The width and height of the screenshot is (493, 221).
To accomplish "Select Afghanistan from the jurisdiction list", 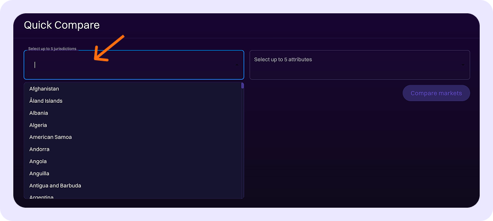I will coord(44,89).
